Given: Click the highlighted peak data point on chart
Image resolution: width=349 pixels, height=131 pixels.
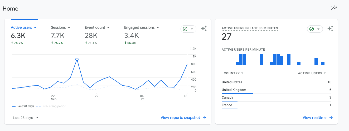Looking at the screenshot, I should tap(77, 59).
